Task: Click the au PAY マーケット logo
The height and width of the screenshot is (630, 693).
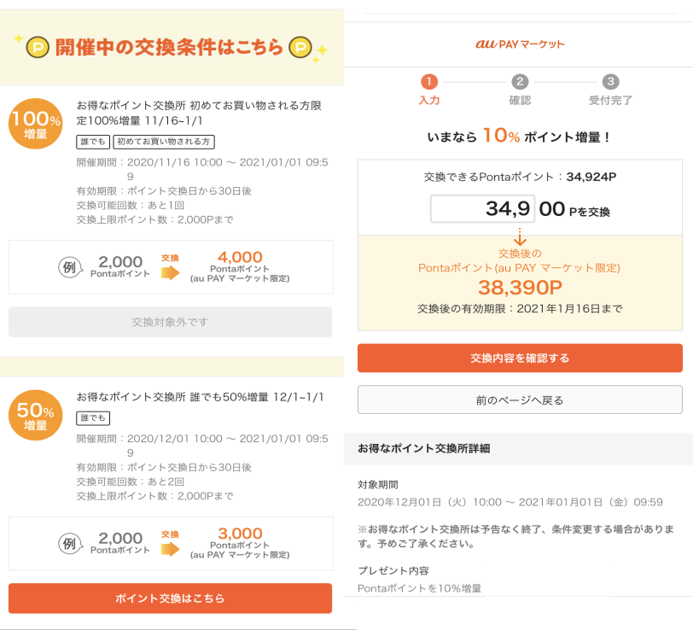Action: point(520,44)
